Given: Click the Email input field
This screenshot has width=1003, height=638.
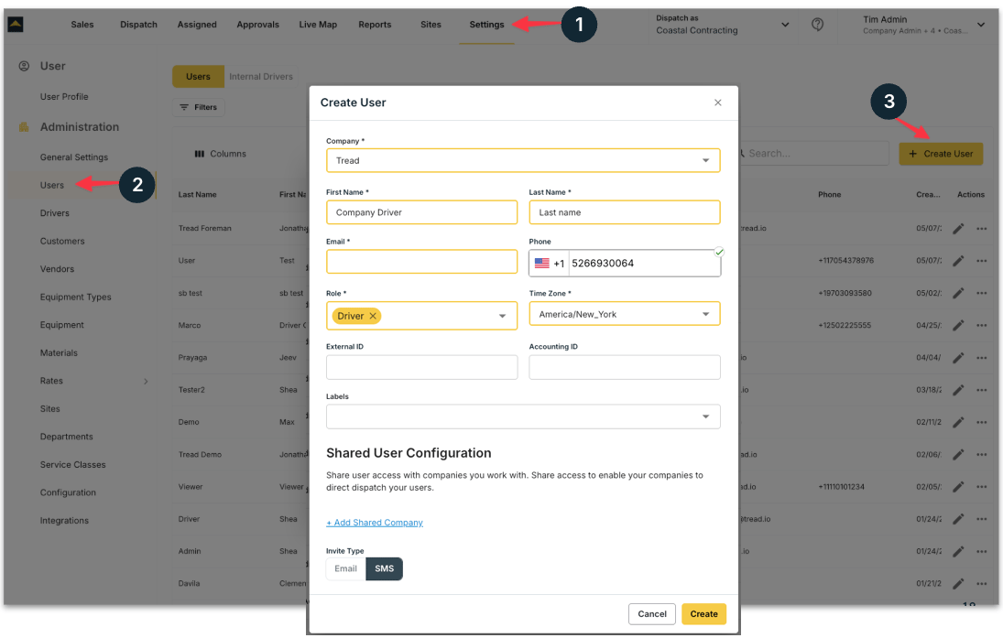Looking at the screenshot, I should point(421,262).
